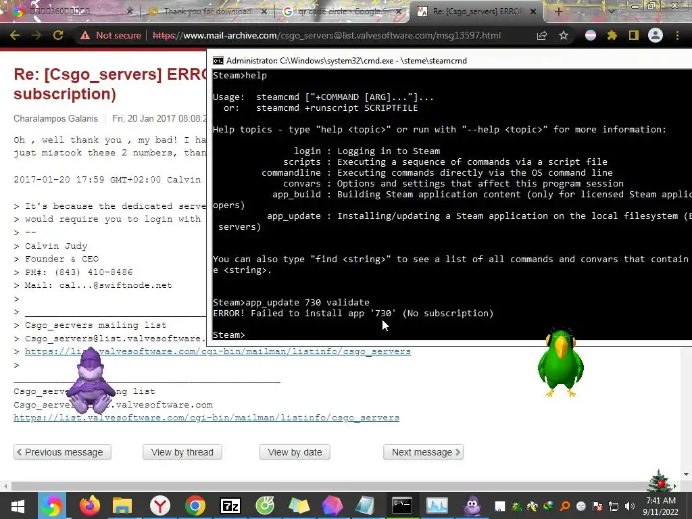
Task: Click the network tray icon
Action: (614, 506)
